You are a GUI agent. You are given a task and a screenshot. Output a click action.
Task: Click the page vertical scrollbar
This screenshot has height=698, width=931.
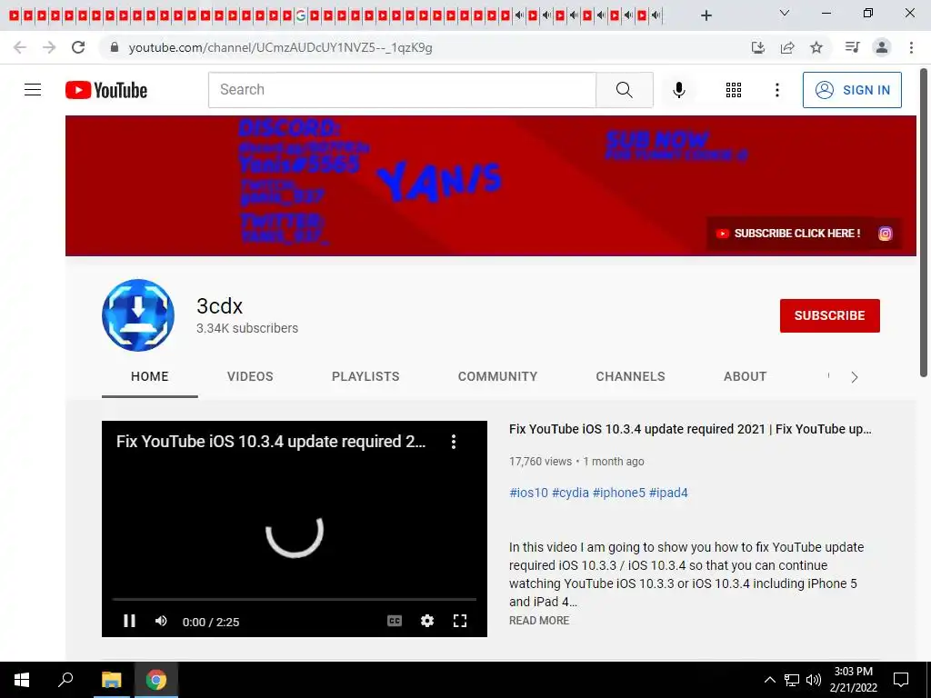[924, 224]
